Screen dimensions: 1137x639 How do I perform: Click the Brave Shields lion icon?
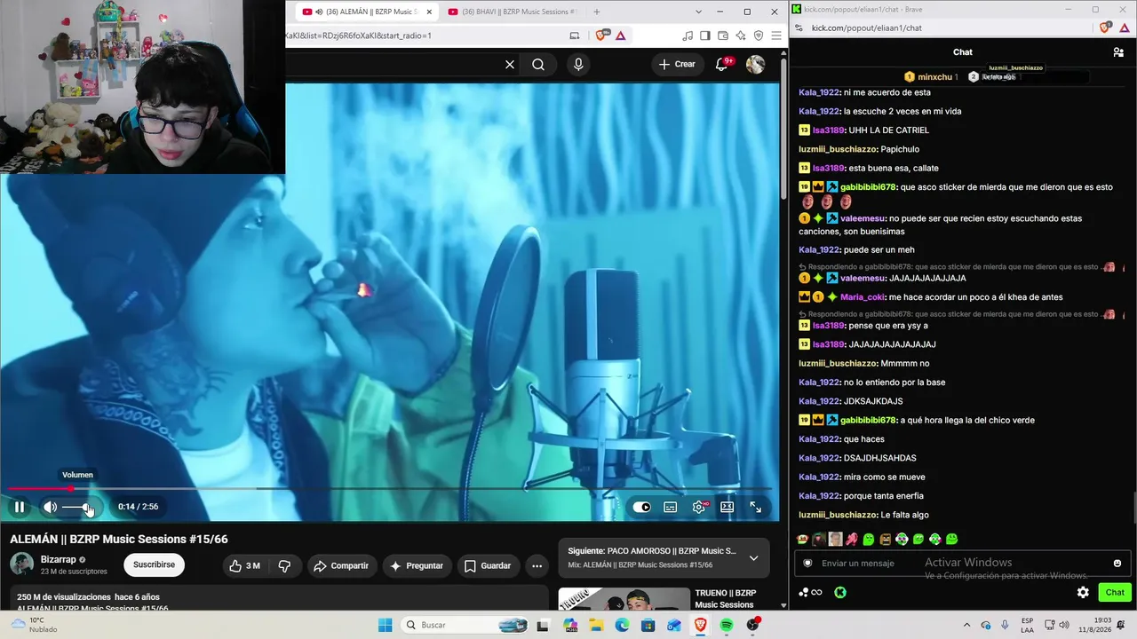tap(603, 35)
